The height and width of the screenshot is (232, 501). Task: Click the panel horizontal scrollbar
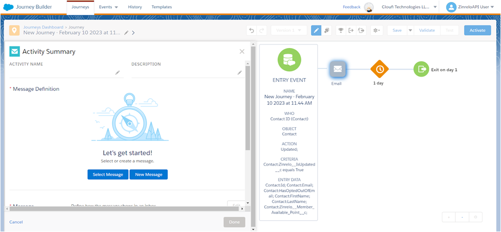point(125,209)
